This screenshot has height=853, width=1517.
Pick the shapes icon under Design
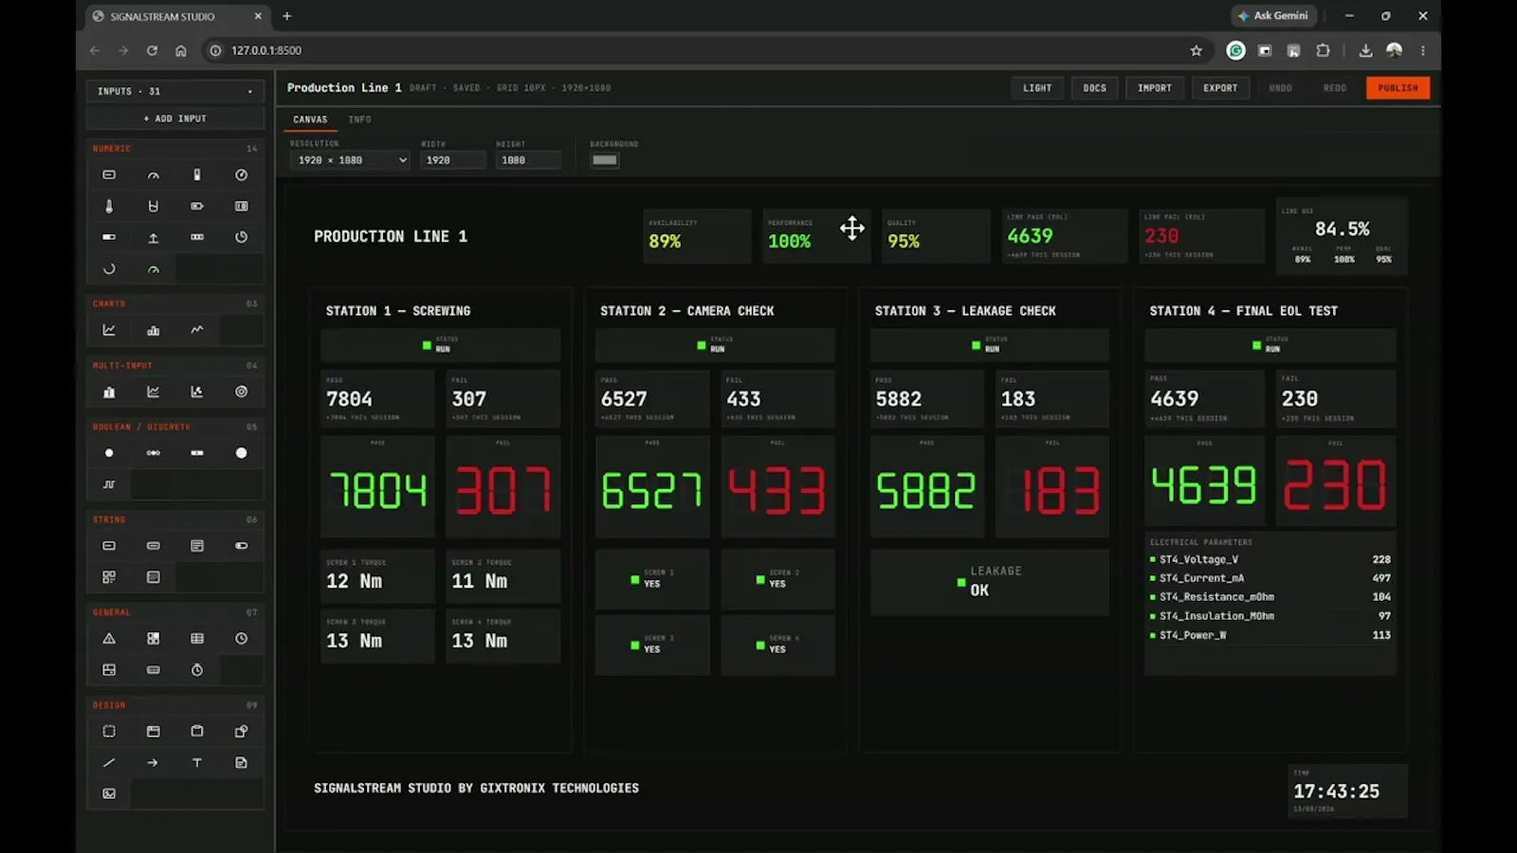tap(241, 732)
